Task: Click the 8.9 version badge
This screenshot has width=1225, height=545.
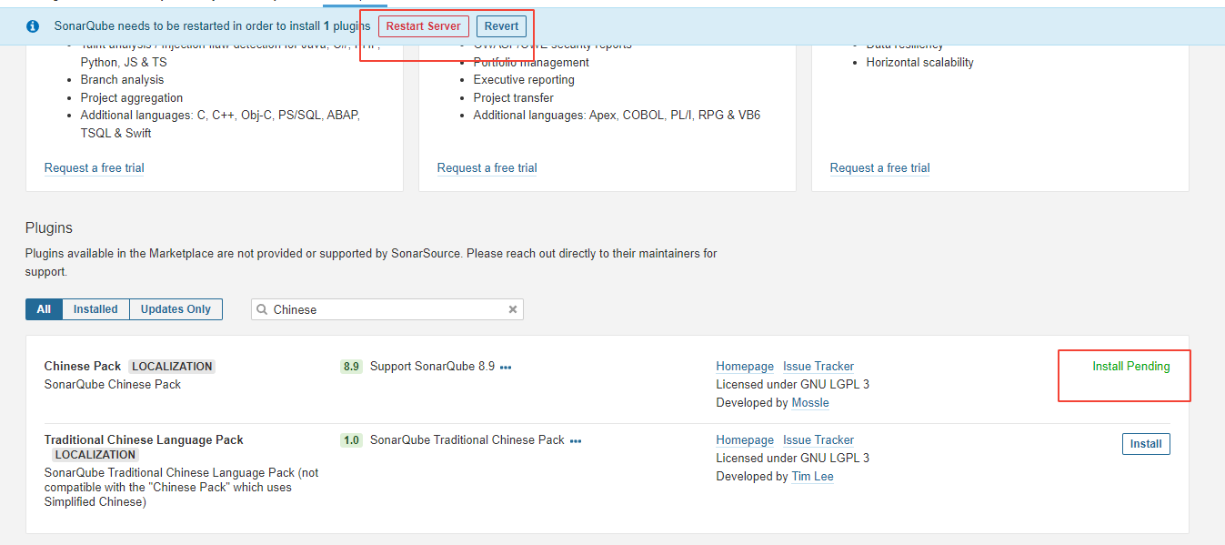Action: (x=351, y=367)
